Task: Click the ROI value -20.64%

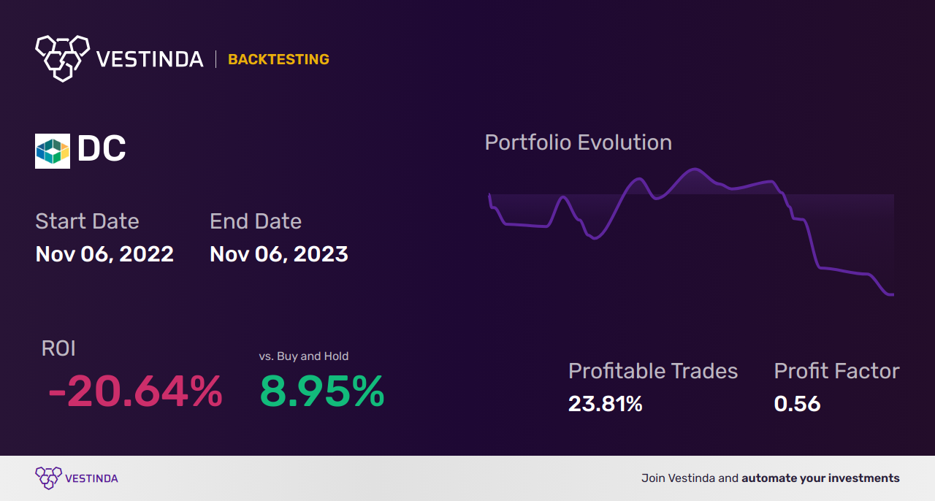Action: pyautogui.click(x=135, y=391)
